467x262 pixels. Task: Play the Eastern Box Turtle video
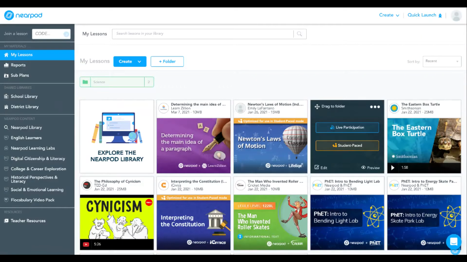coord(393,168)
